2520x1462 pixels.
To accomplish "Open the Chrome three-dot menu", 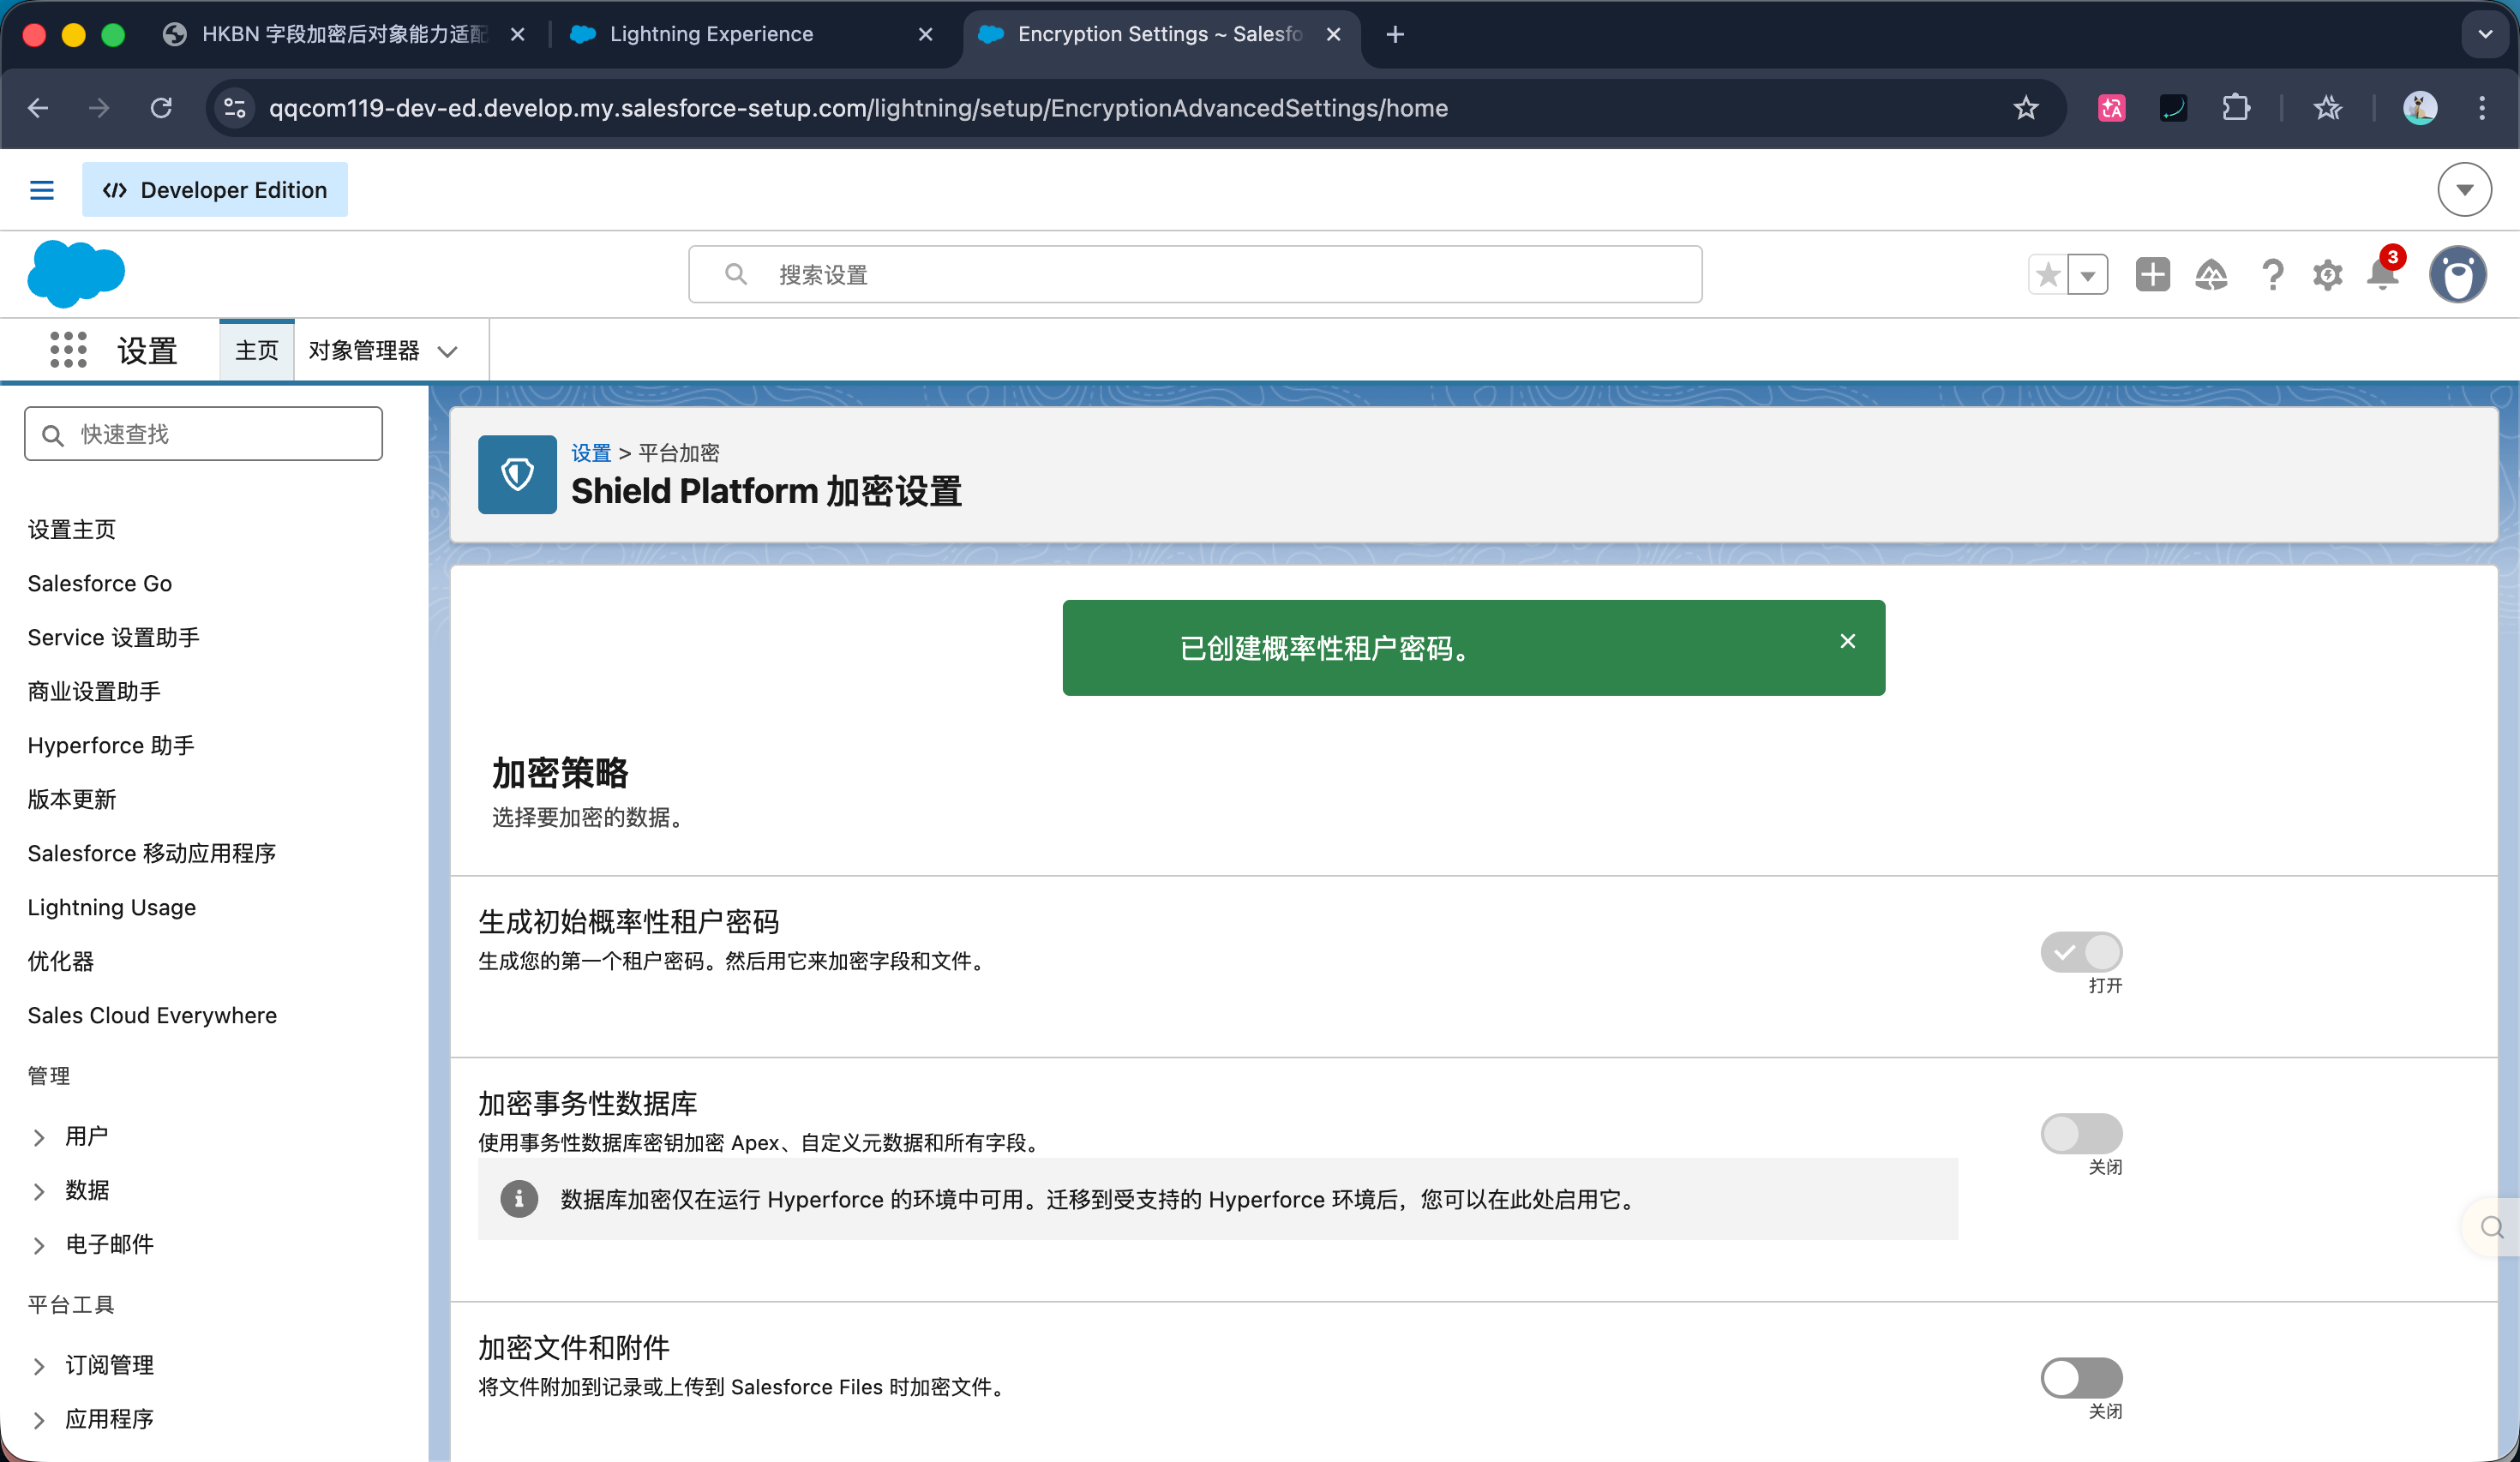I will (x=2481, y=108).
